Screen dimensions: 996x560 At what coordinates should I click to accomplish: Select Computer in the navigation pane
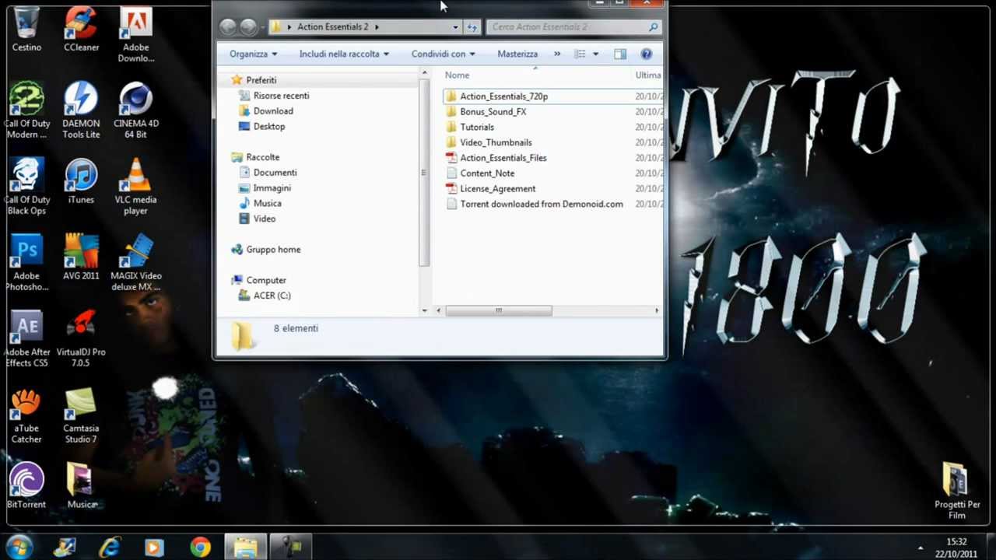tap(266, 280)
